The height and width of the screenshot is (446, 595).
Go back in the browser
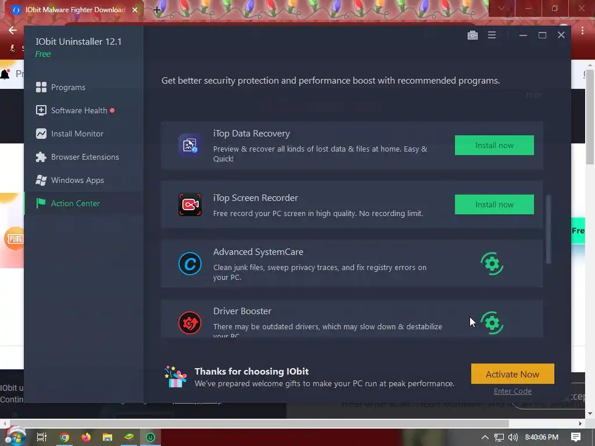point(13,30)
